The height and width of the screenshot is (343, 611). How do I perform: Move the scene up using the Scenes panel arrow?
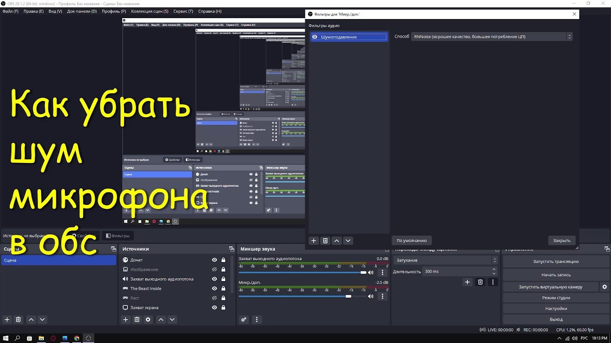pos(31,320)
